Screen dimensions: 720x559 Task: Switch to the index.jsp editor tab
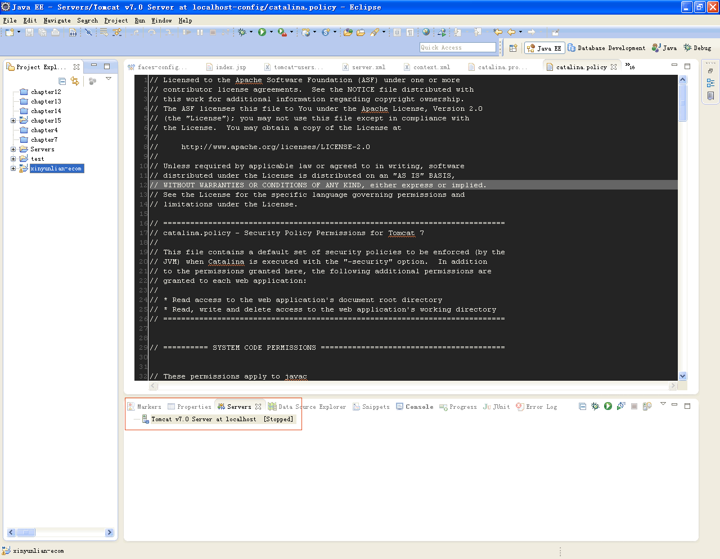click(227, 67)
